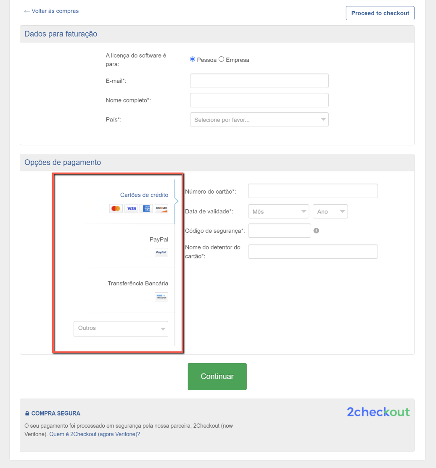Open the Mês expiry dropdown

(x=278, y=211)
